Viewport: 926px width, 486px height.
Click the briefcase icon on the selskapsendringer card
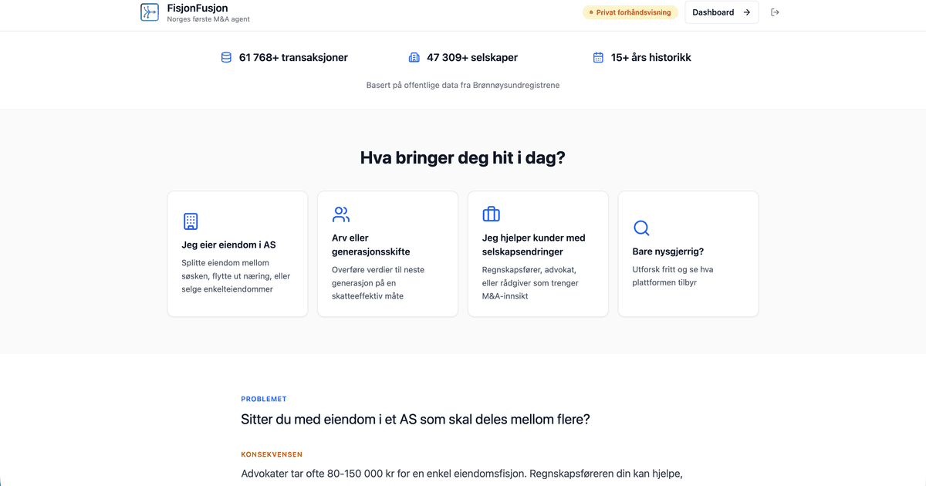491,214
